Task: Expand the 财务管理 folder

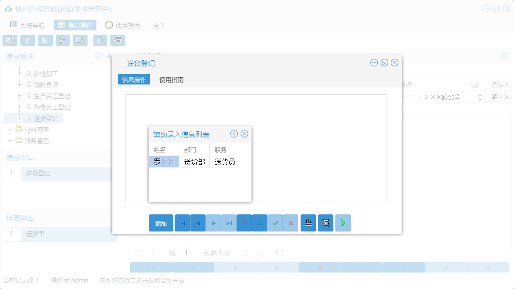Action: (10, 141)
